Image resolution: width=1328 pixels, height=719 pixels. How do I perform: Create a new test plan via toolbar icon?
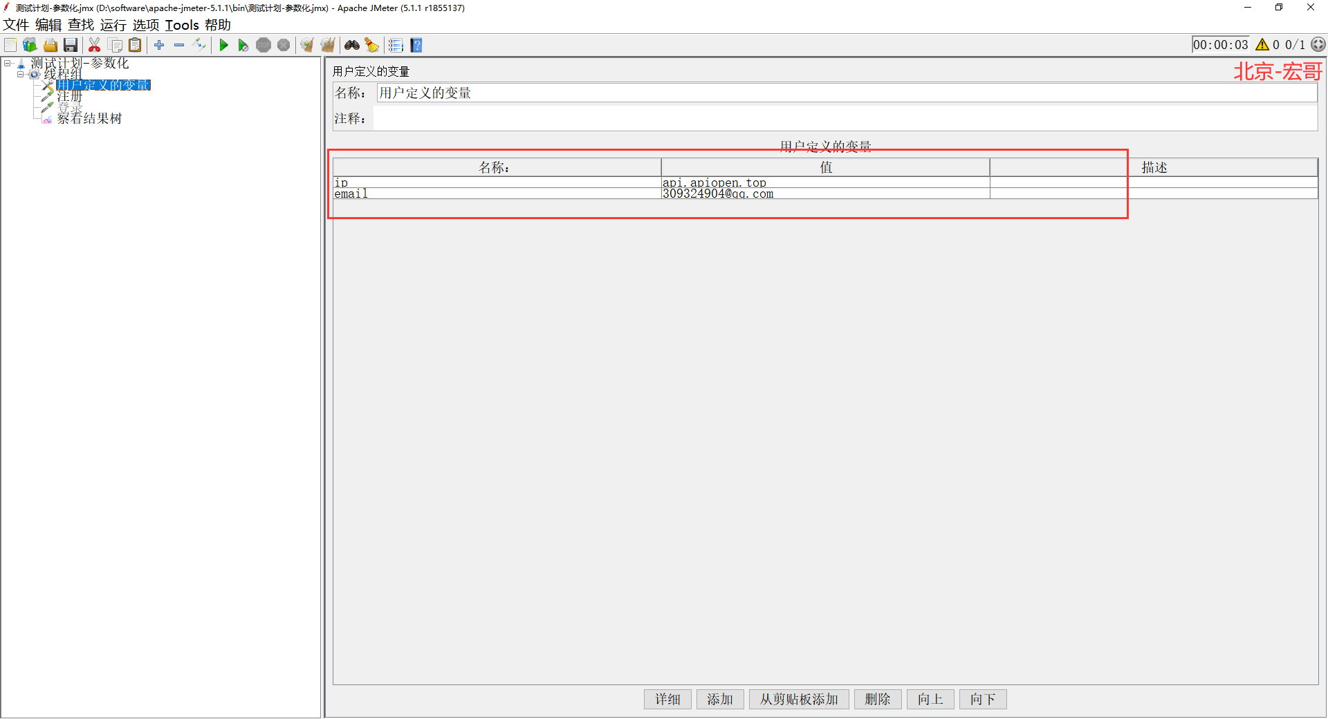(x=10, y=45)
